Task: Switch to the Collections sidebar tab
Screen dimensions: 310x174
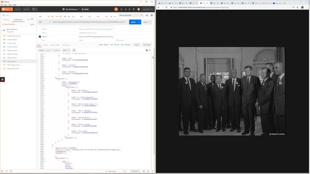Action: [18, 19]
